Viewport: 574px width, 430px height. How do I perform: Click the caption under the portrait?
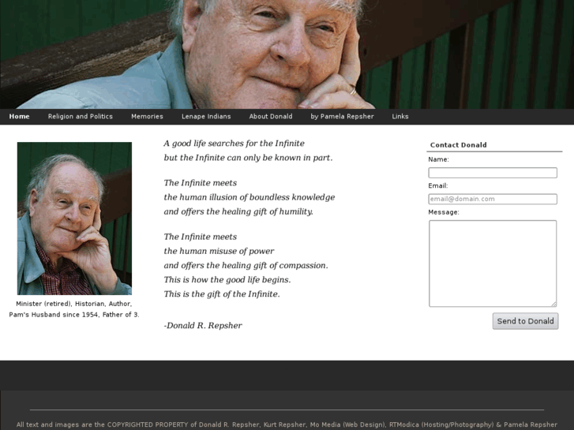pyautogui.click(x=74, y=308)
